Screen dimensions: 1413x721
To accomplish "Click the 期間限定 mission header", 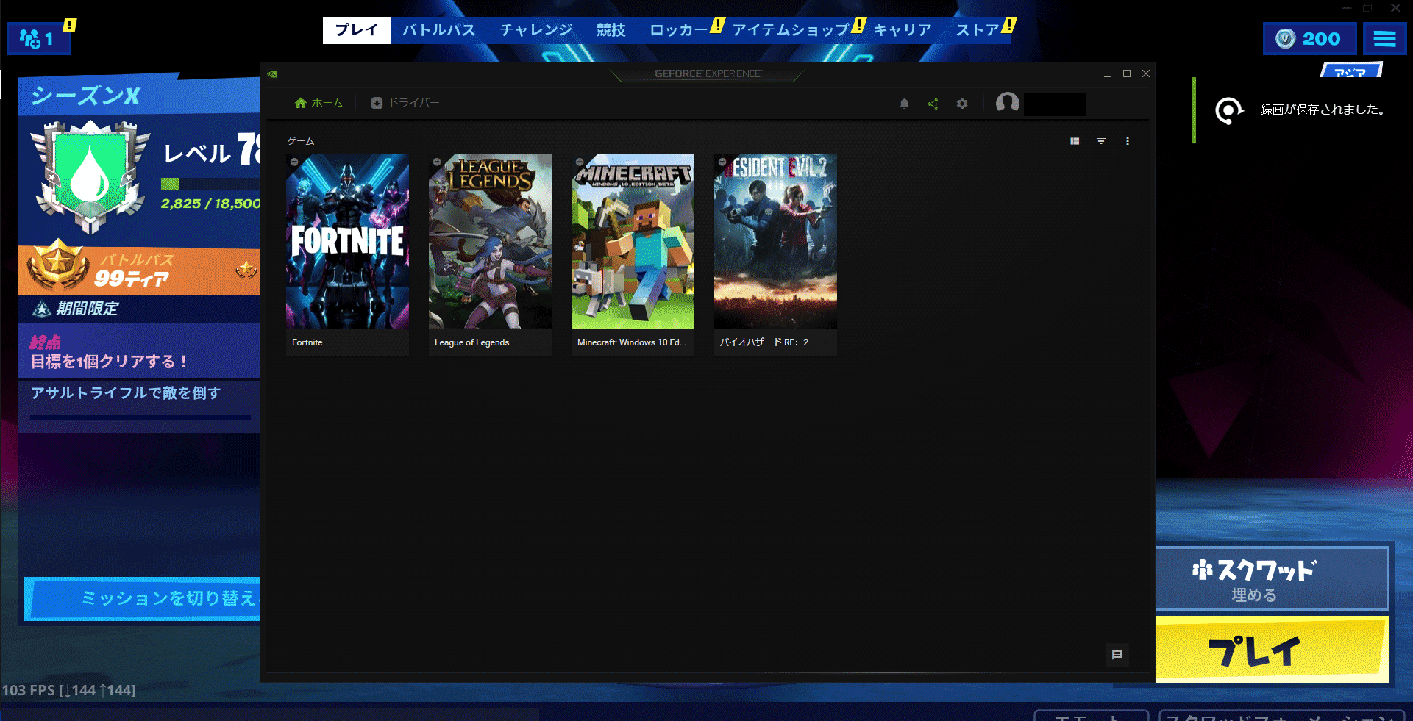I will coord(139,309).
